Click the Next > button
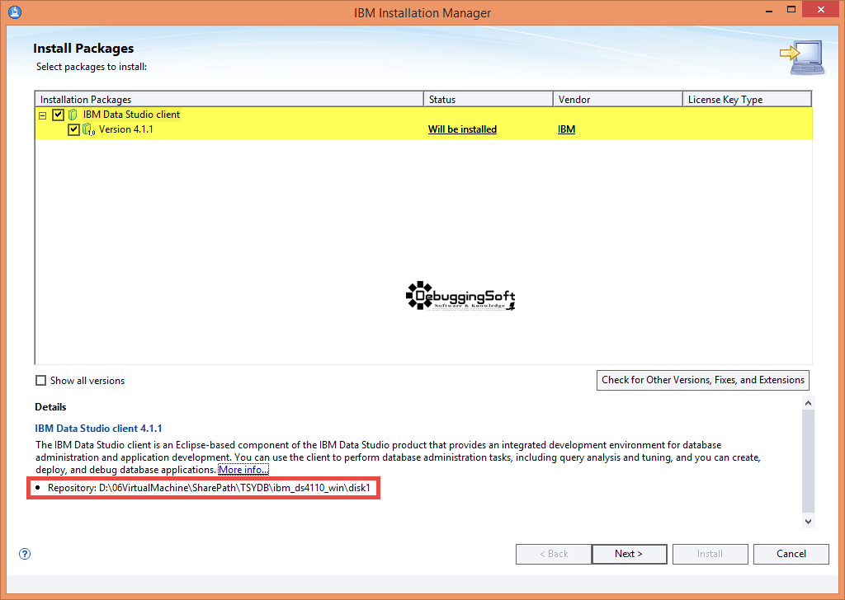Image resolution: width=845 pixels, height=600 pixels. tap(629, 554)
